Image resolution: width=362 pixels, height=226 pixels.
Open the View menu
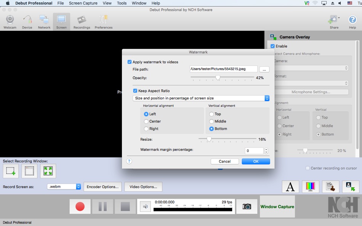[x=107, y=3]
